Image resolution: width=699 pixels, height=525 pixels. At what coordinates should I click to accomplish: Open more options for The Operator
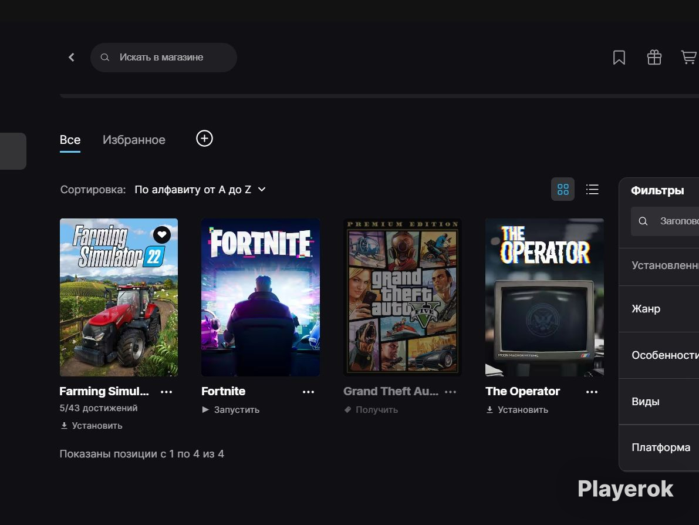pos(592,392)
